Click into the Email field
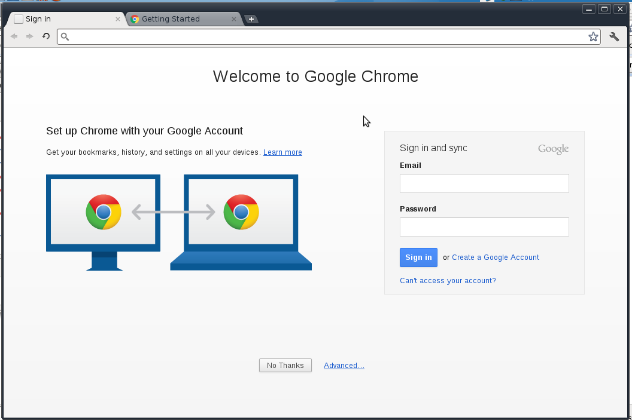 484,183
